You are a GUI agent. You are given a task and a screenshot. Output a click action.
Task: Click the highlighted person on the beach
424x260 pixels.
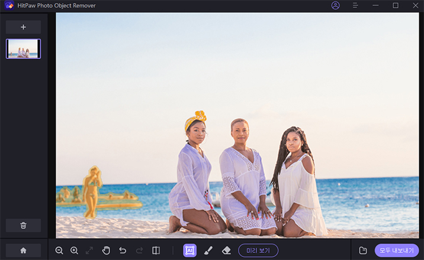click(x=92, y=190)
